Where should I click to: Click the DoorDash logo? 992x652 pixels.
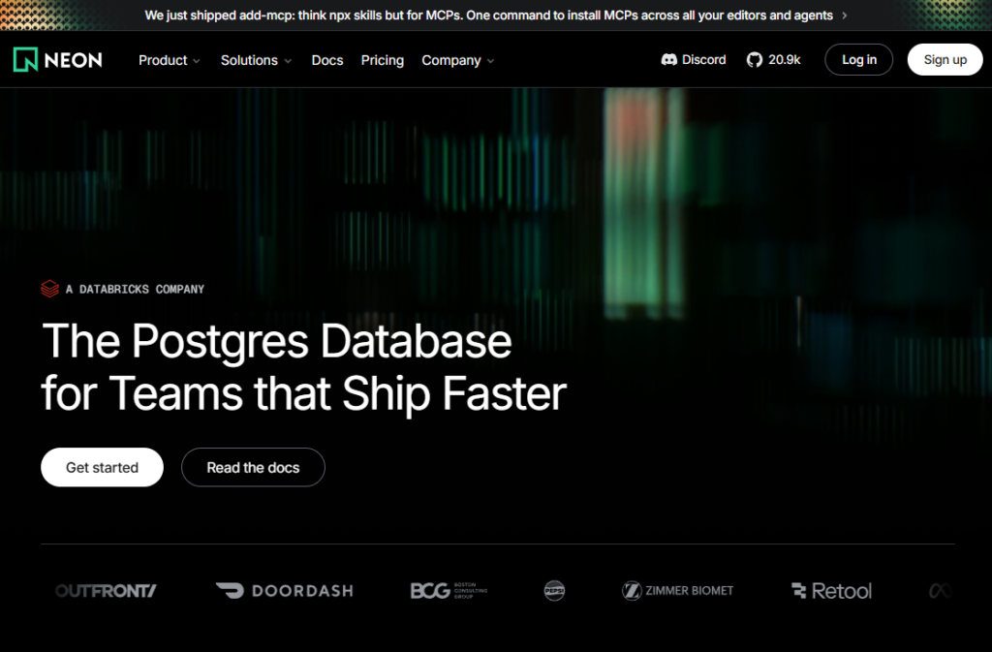point(284,590)
